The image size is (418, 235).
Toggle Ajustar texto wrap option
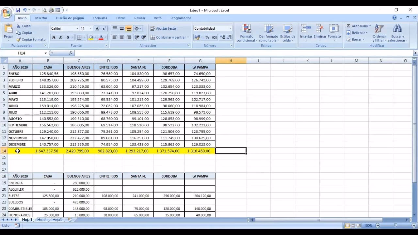click(163, 29)
